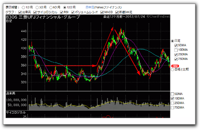The image size is (200, 130).
Task: Enable volume panel 75DMA checkbox
Action: pos(172,108)
